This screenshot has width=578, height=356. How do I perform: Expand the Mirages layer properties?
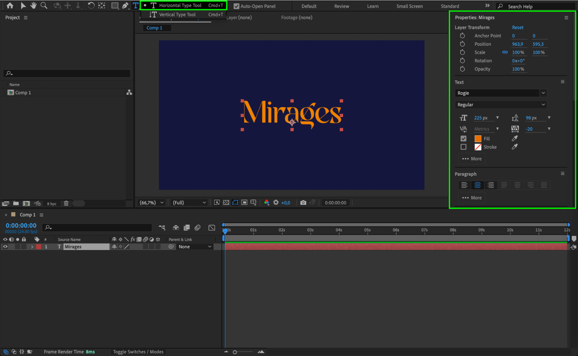[x=32, y=247]
